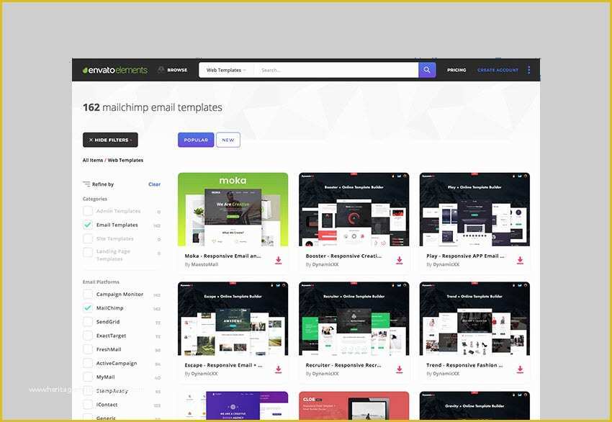This screenshot has width=612, height=422.
Task: Uncheck the Email Templates category
Action: tap(88, 225)
